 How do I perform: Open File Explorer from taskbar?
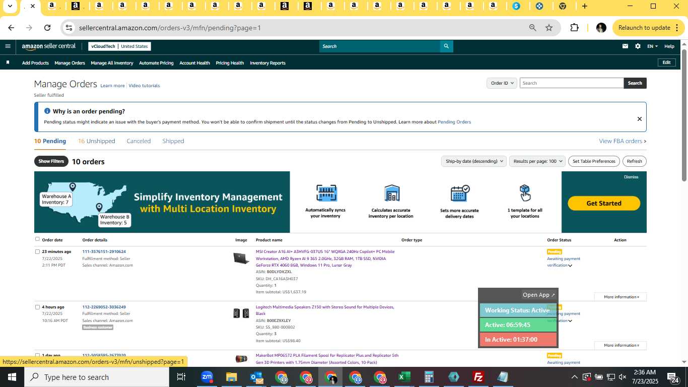point(231,377)
